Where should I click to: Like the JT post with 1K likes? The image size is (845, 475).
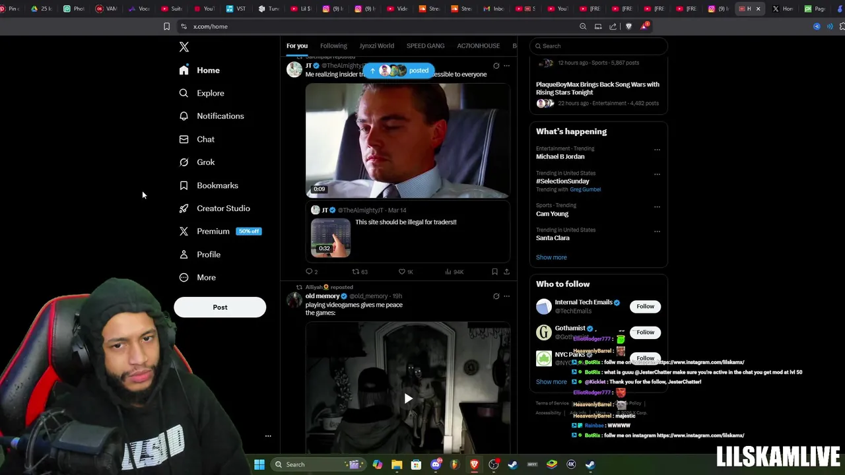click(x=405, y=272)
